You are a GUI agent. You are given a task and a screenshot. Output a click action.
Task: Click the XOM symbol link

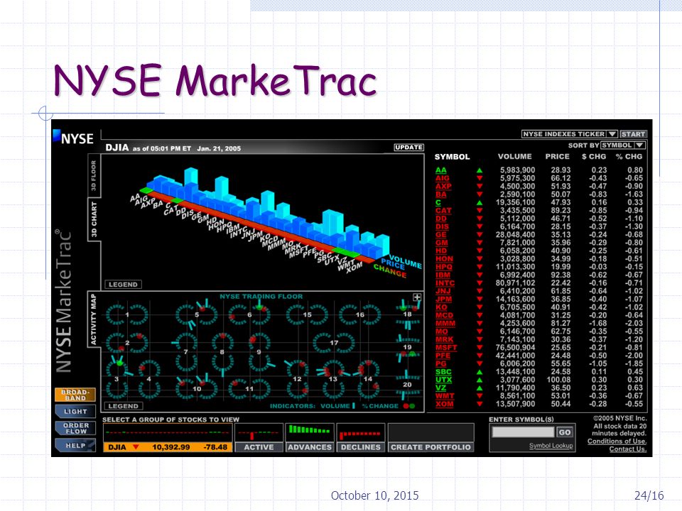pyautogui.click(x=444, y=404)
